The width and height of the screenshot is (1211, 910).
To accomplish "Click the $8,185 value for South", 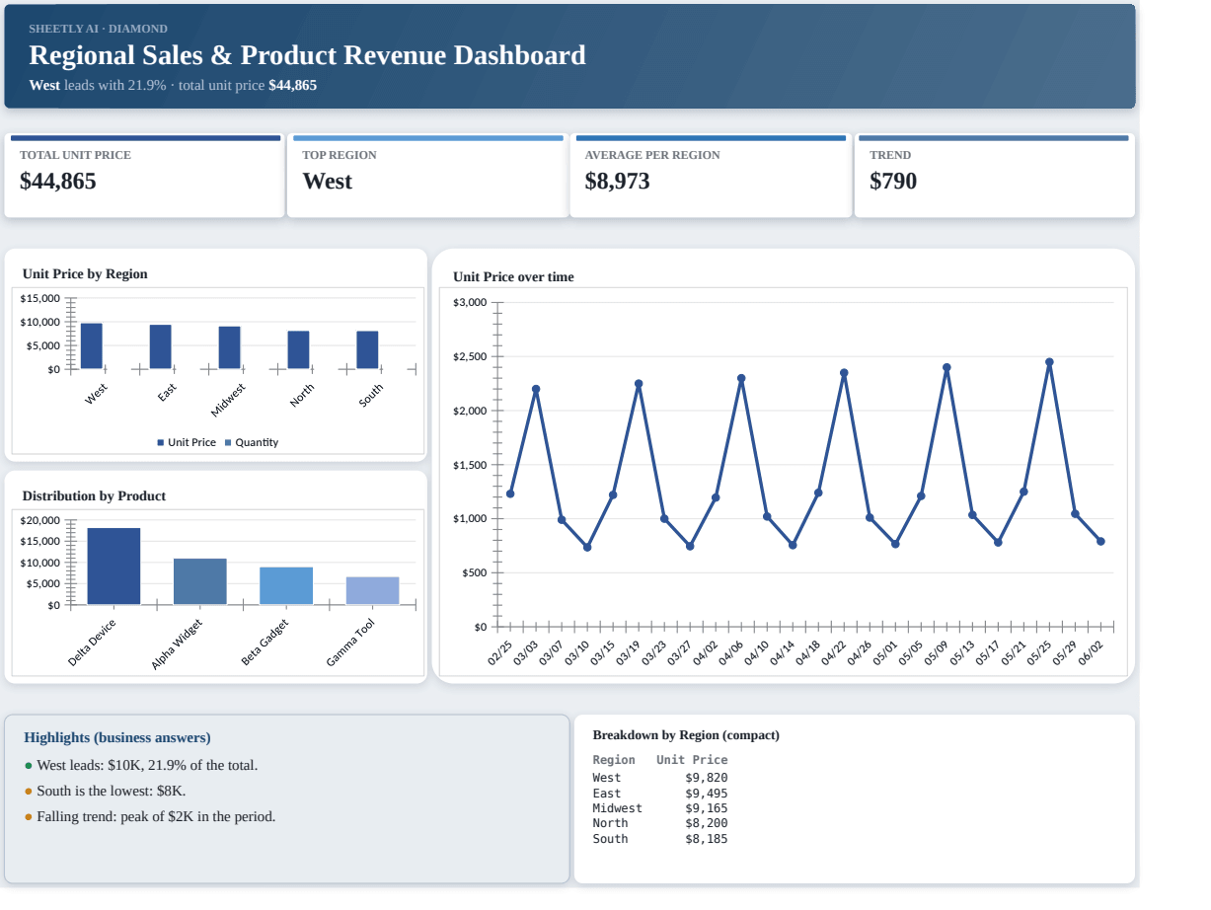I will tap(707, 839).
